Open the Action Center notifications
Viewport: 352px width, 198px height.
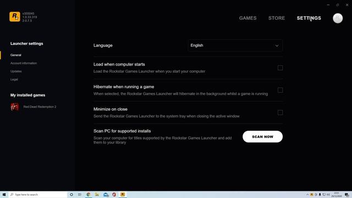coord(347,195)
